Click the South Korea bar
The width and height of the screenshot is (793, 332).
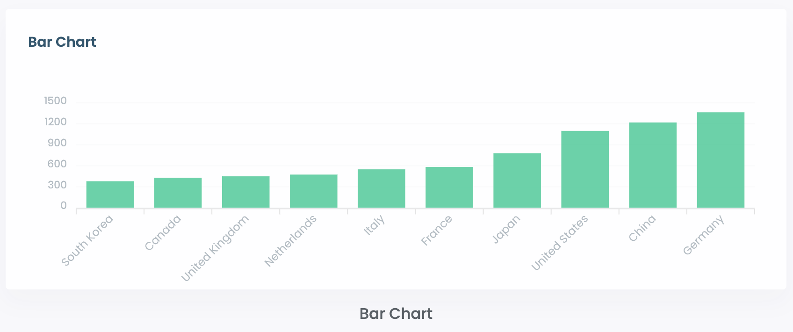(x=110, y=195)
